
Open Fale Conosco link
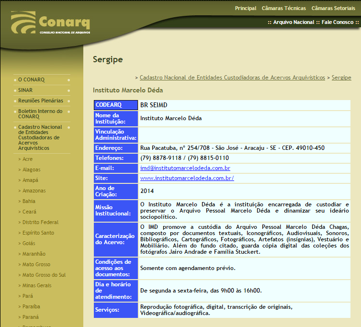[x=337, y=22]
